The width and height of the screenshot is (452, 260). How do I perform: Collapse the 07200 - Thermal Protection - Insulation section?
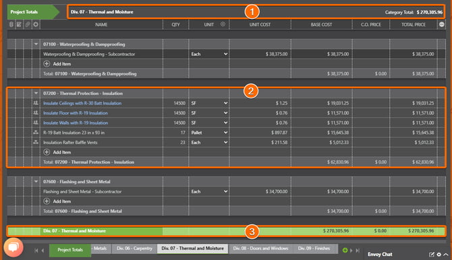coord(36,93)
